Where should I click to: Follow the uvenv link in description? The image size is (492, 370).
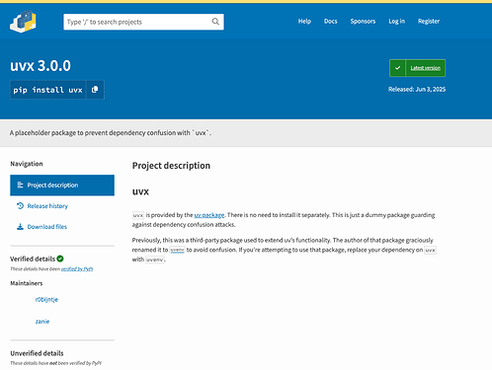[177, 250]
